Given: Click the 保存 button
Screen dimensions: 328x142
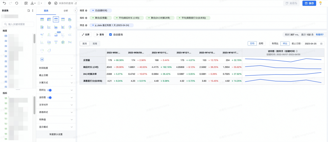Looking at the screenshot, I should (309, 3).
